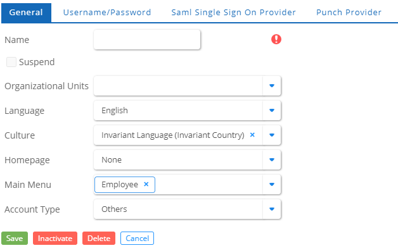Open the Culture dropdown arrow

pyautogui.click(x=272, y=135)
